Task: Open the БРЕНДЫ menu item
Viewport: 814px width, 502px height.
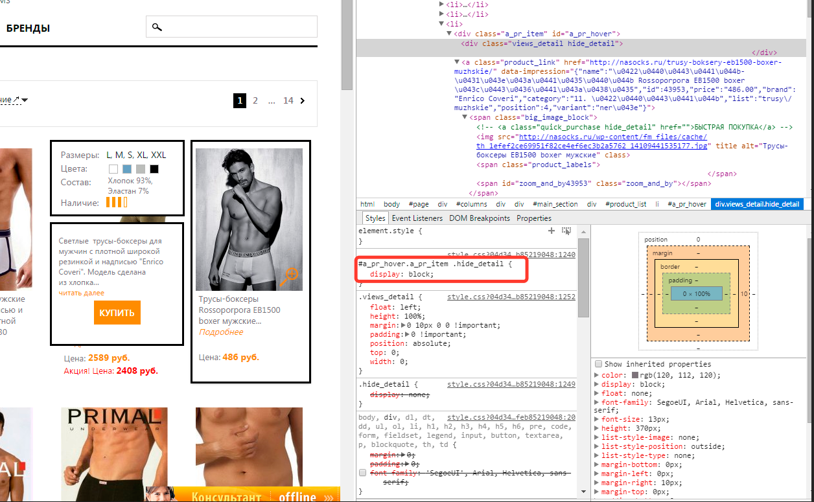Action: point(28,29)
